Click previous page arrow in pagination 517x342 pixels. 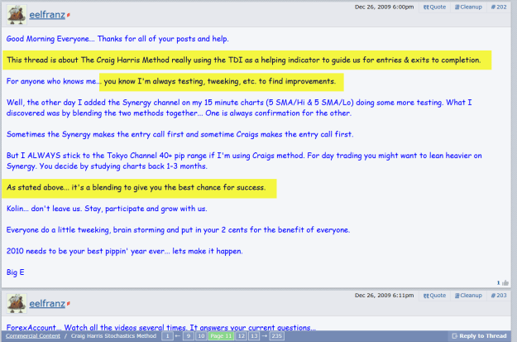(x=177, y=336)
